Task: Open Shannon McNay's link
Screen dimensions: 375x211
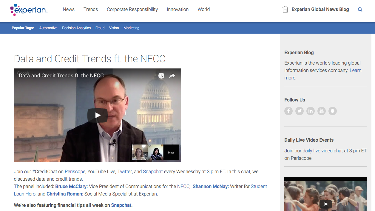Action: click(x=211, y=187)
